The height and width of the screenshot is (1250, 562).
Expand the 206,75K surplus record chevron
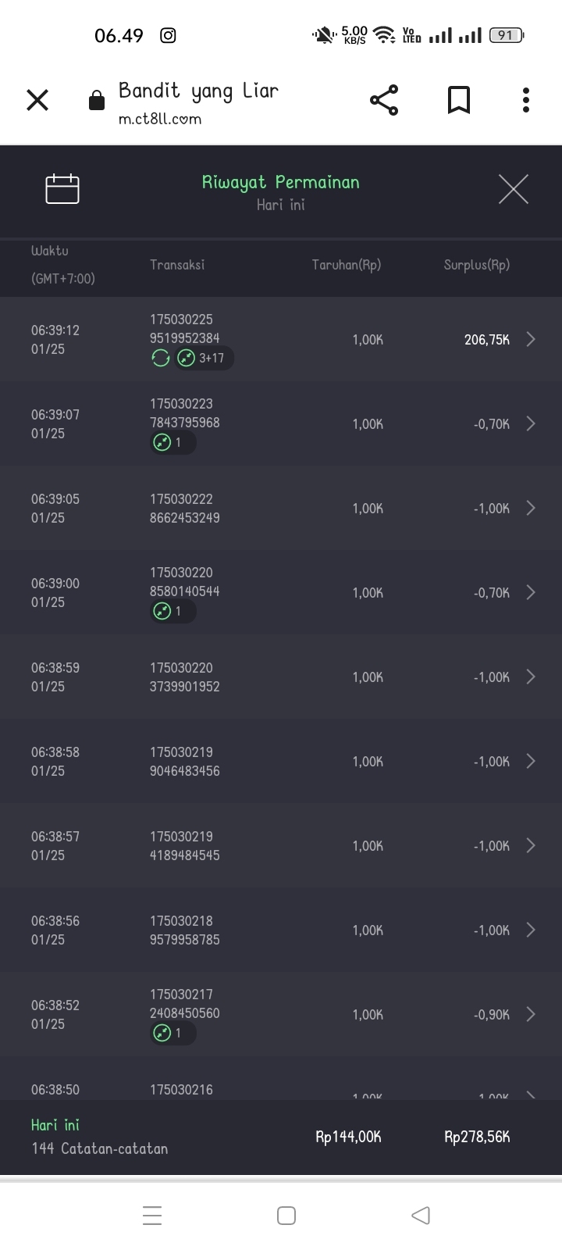tap(531, 339)
